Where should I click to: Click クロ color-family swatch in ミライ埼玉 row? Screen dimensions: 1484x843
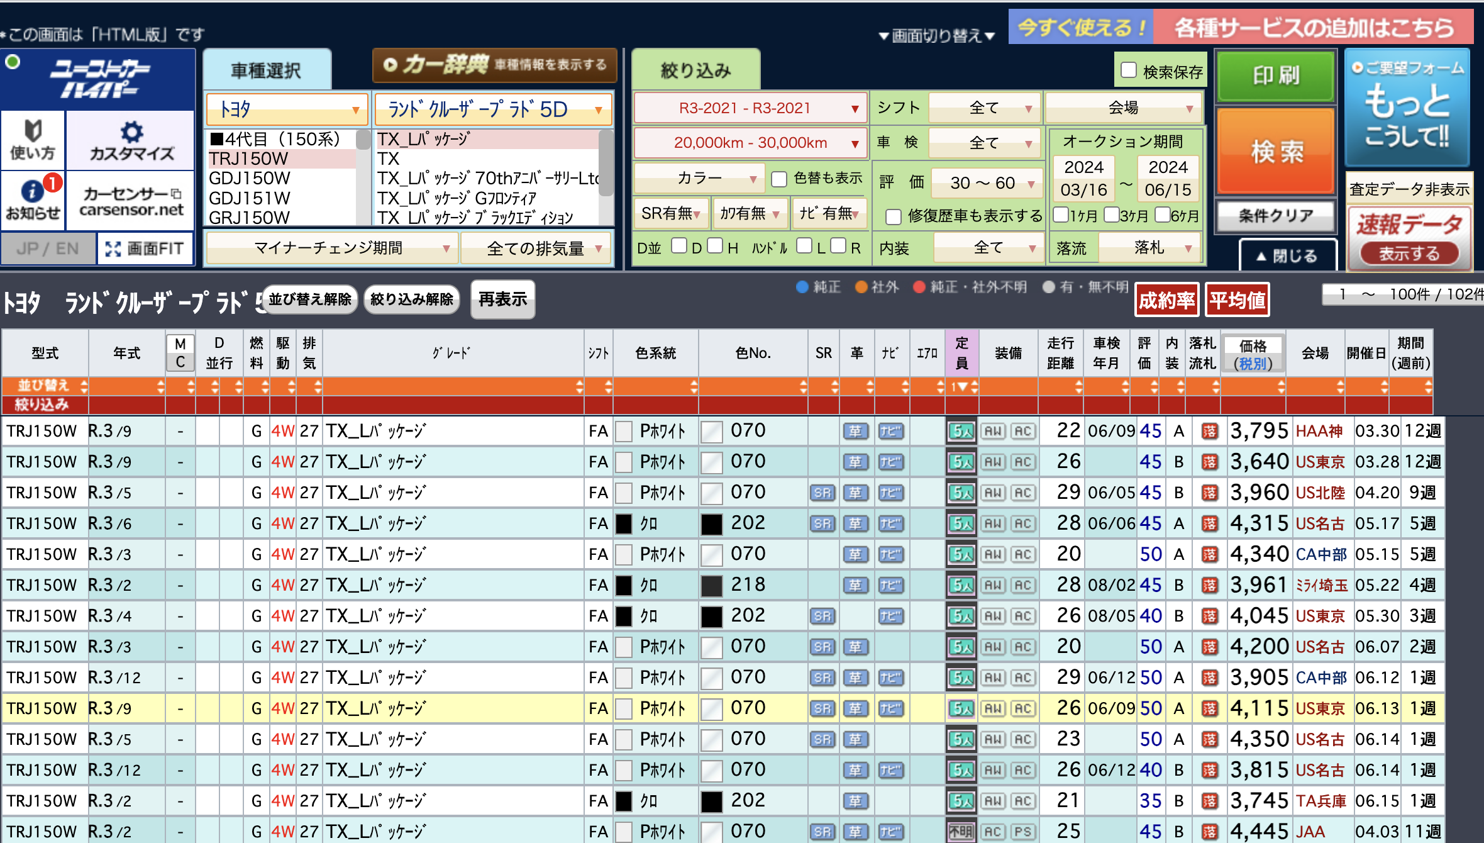point(623,586)
